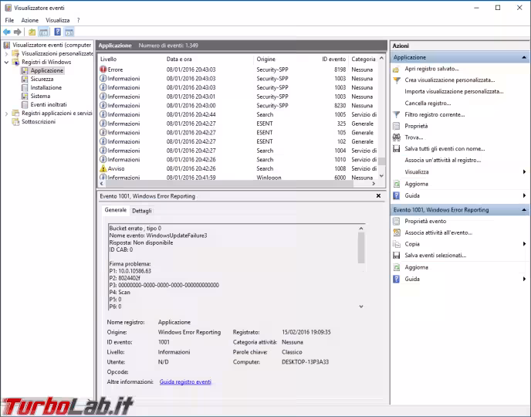This screenshot has width=531, height=417.
Task: Click the yellow Avviso warning icon
Action: (x=103, y=168)
